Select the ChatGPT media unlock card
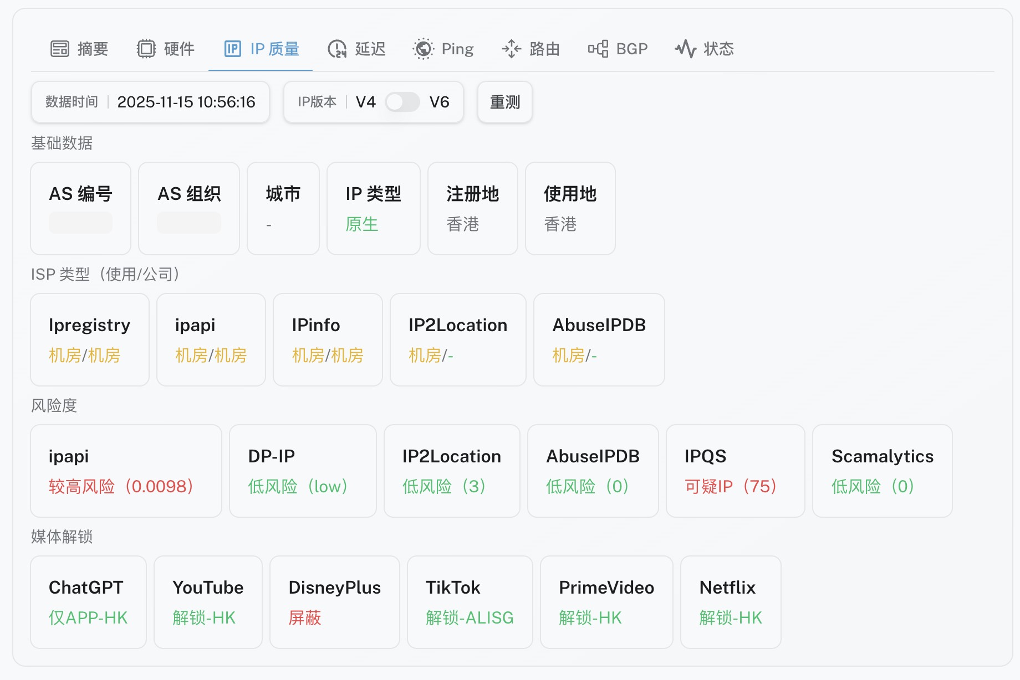 coord(88,602)
